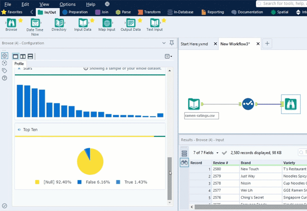The width and height of the screenshot is (307, 211).
Task: Click the Select tool node on canvas
Action: click(248, 104)
